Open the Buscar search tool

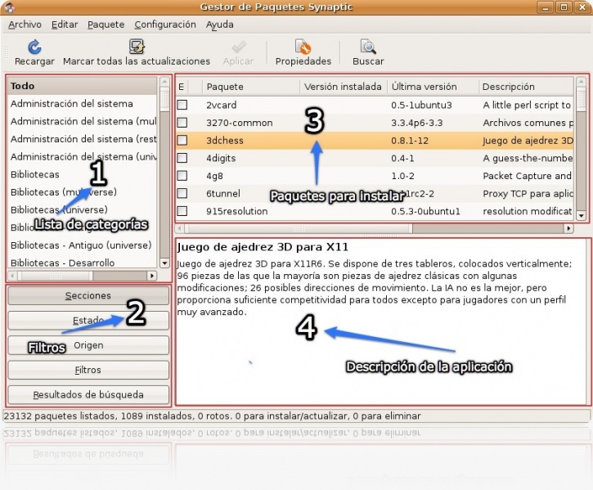click(368, 47)
